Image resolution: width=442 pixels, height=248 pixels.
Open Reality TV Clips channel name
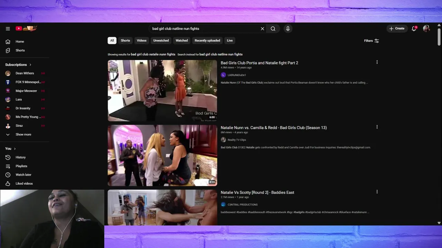click(x=237, y=140)
